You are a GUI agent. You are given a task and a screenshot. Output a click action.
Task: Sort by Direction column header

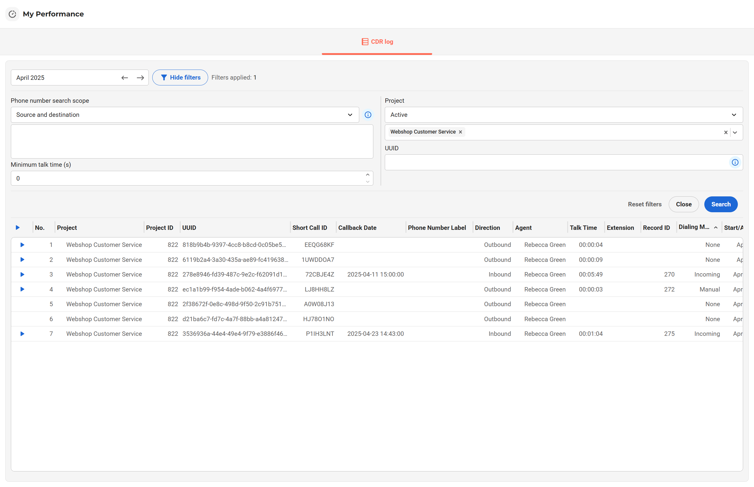coord(487,228)
